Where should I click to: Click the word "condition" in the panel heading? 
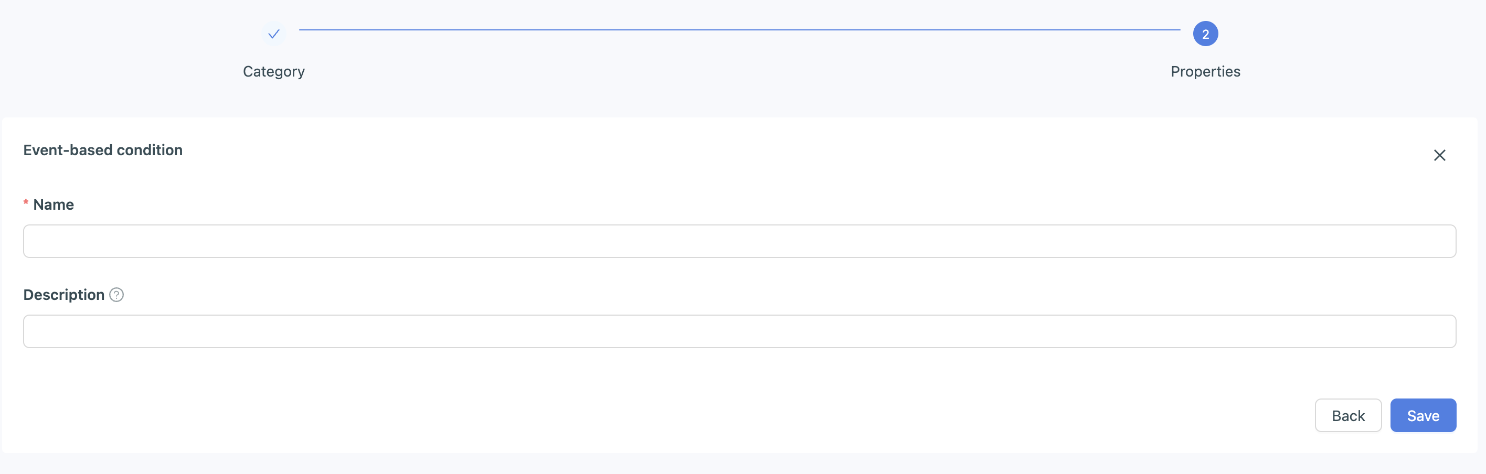[150, 150]
